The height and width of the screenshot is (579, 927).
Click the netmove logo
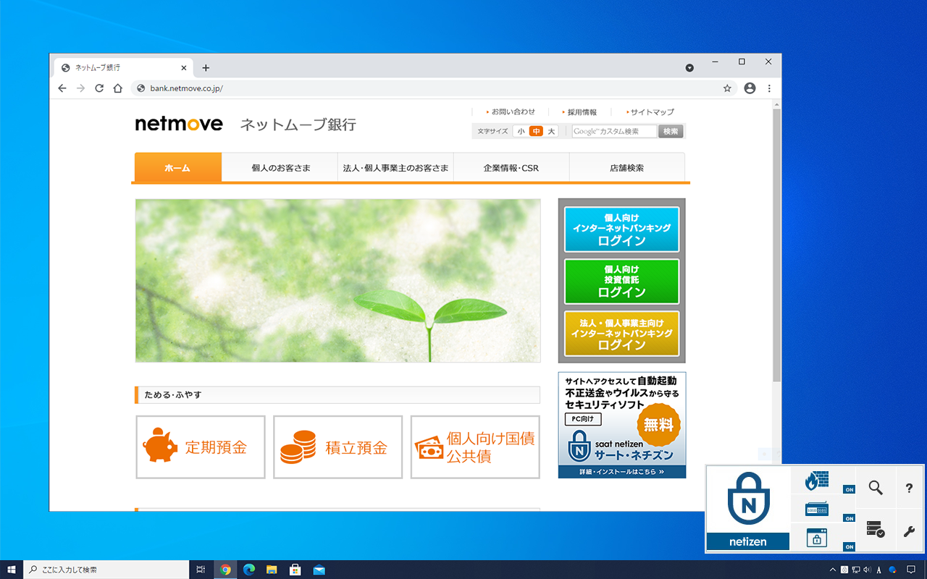(x=179, y=124)
